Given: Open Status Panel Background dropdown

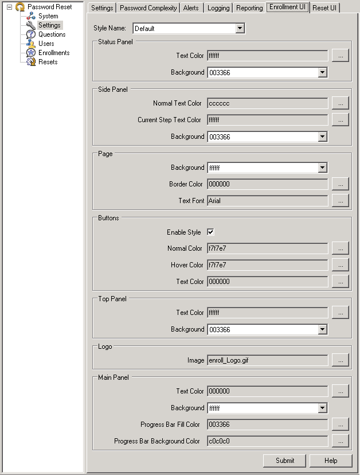Looking at the screenshot, I should coord(323,72).
